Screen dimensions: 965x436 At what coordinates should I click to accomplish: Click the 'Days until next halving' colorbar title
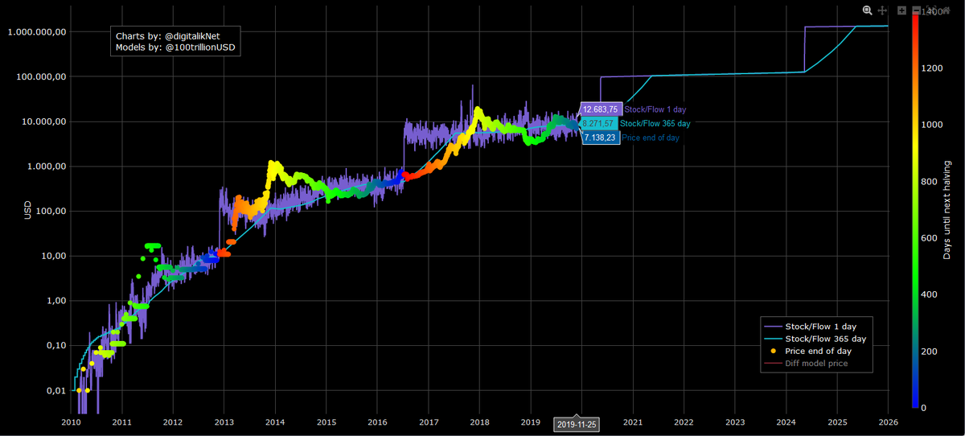tap(947, 211)
